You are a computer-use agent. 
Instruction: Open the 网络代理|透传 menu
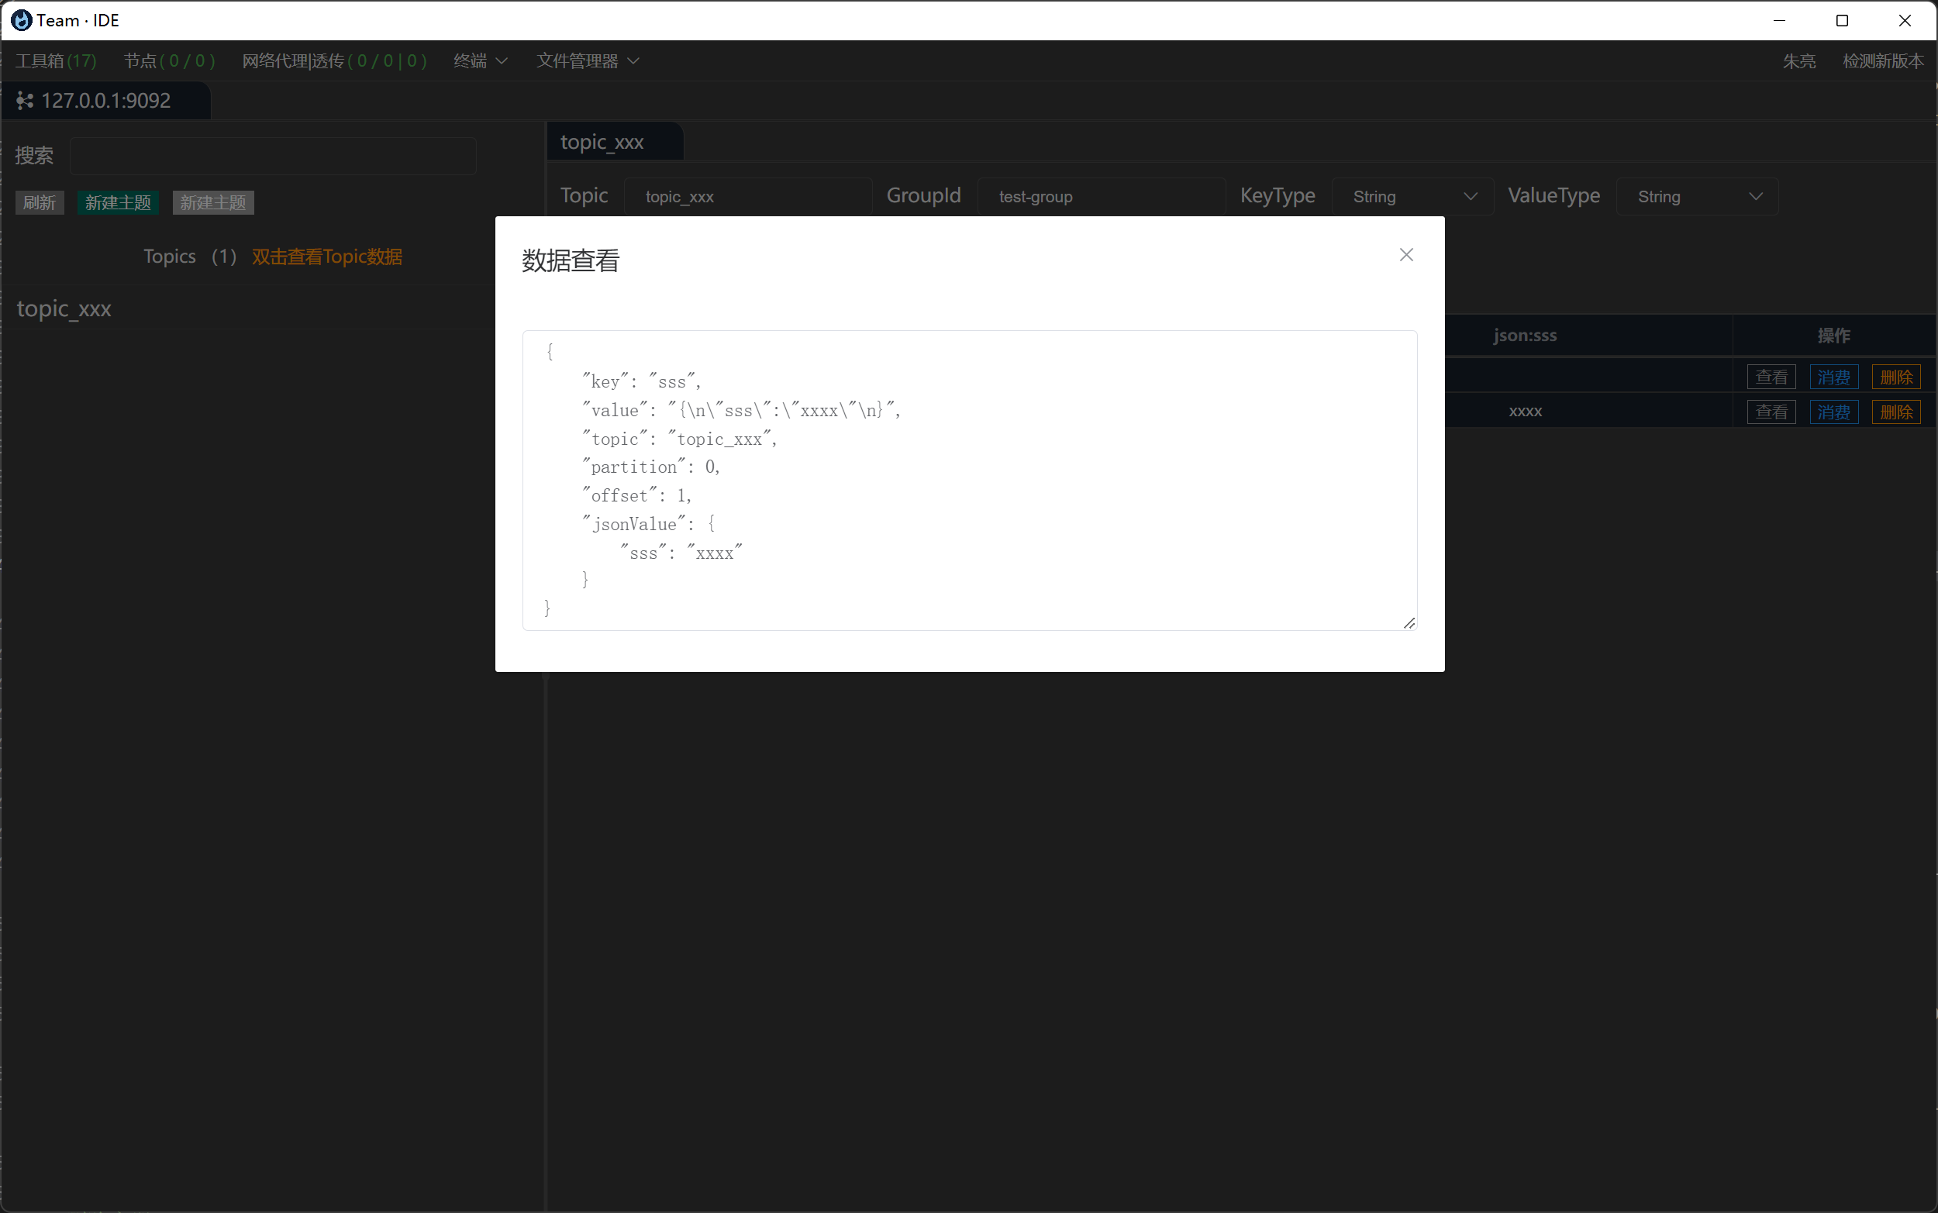click(333, 61)
